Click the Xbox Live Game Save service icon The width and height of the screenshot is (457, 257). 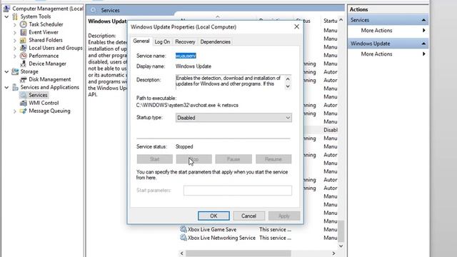tap(183, 230)
